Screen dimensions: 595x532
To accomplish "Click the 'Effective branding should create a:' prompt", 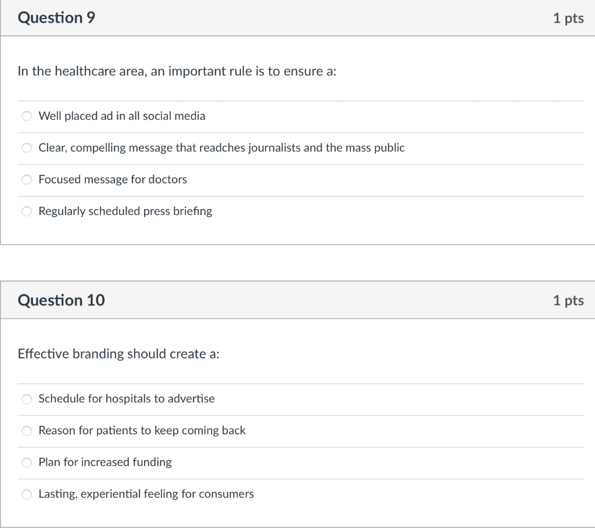I will (x=119, y=354).
